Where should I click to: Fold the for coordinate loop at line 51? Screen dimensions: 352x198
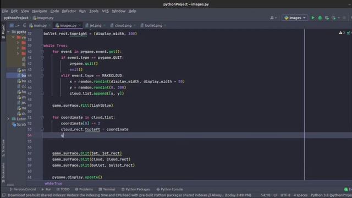[42, 117]
